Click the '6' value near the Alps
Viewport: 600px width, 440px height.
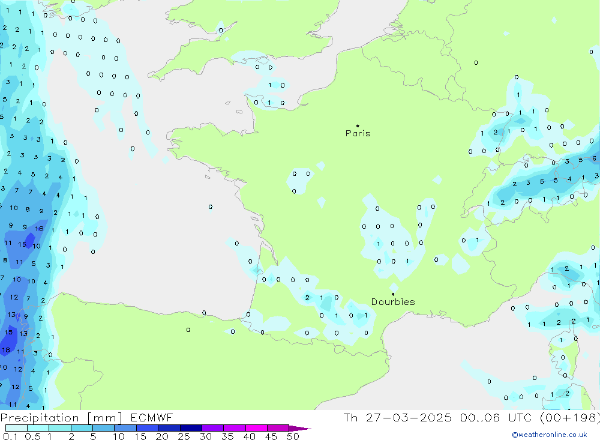[x=594, y=158]
